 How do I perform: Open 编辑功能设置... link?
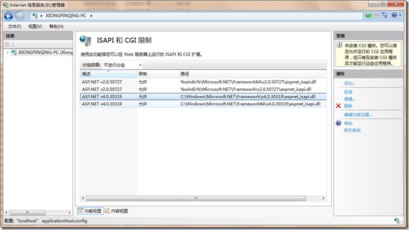point(358,114)
